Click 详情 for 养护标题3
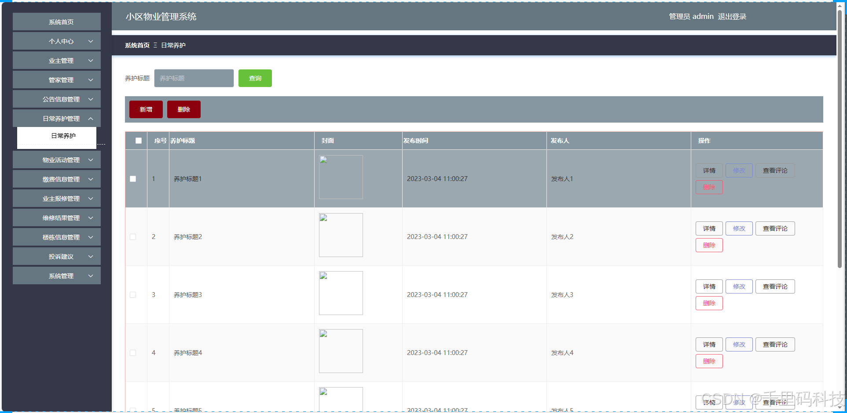Screen dimensions: 847x413 click(x=709, y=286)
